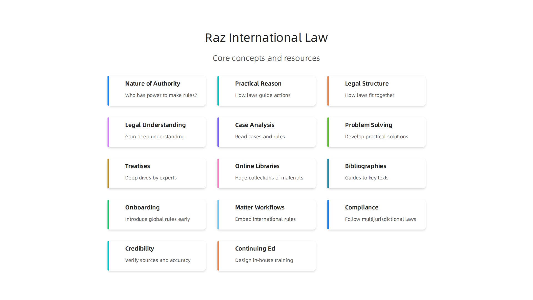Click 'Embed international rules' description
533x300 pixels.
tap(265, 219)
